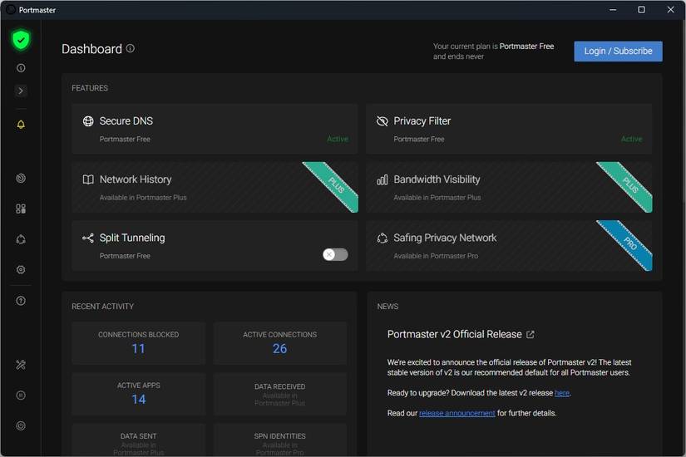Viewport: 686px width, 457px height.
Task: Click the Network History book icon
Action: pos(88,179)
